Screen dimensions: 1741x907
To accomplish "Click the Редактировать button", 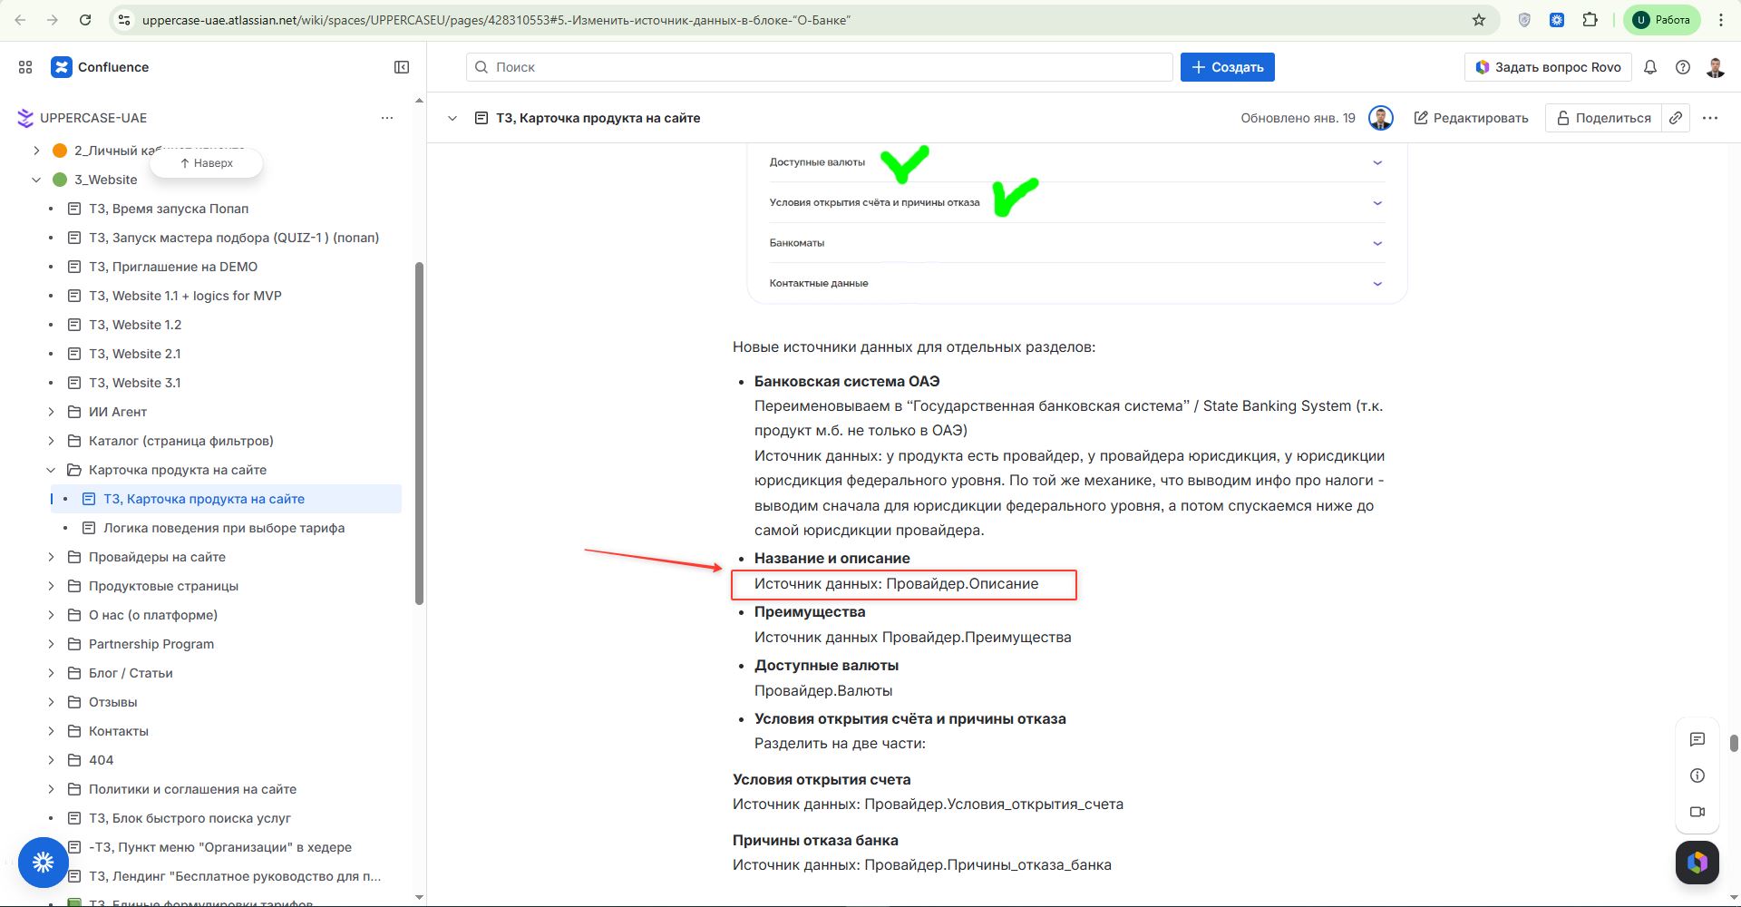I will 1471,118.
